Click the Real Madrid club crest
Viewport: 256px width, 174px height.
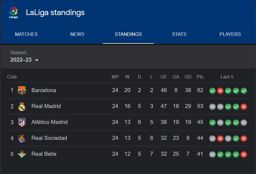(x=22, y=106)
